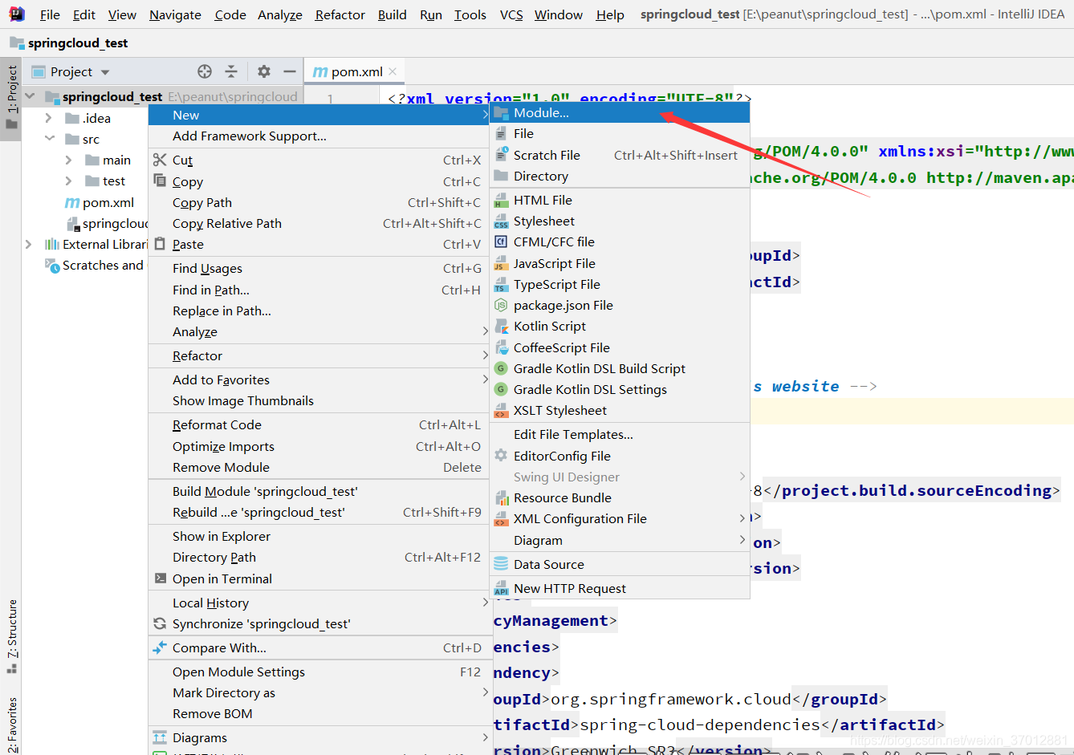Expand XML Configuration File submenu
This screenshot has height=755, width=1074.
click(620, 518)
